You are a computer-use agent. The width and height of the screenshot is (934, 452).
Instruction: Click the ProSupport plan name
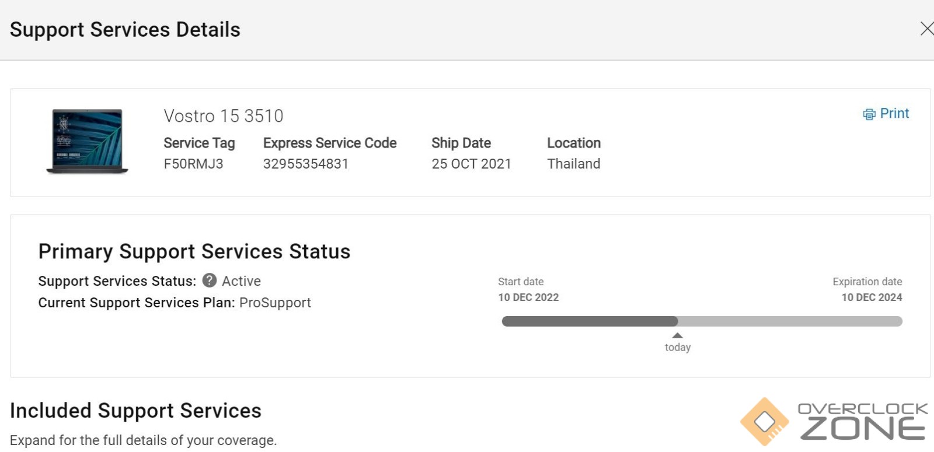click(x=275, y=303)
